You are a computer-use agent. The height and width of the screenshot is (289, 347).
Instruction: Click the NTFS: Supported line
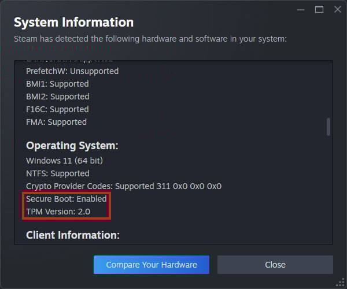point(58,173)
